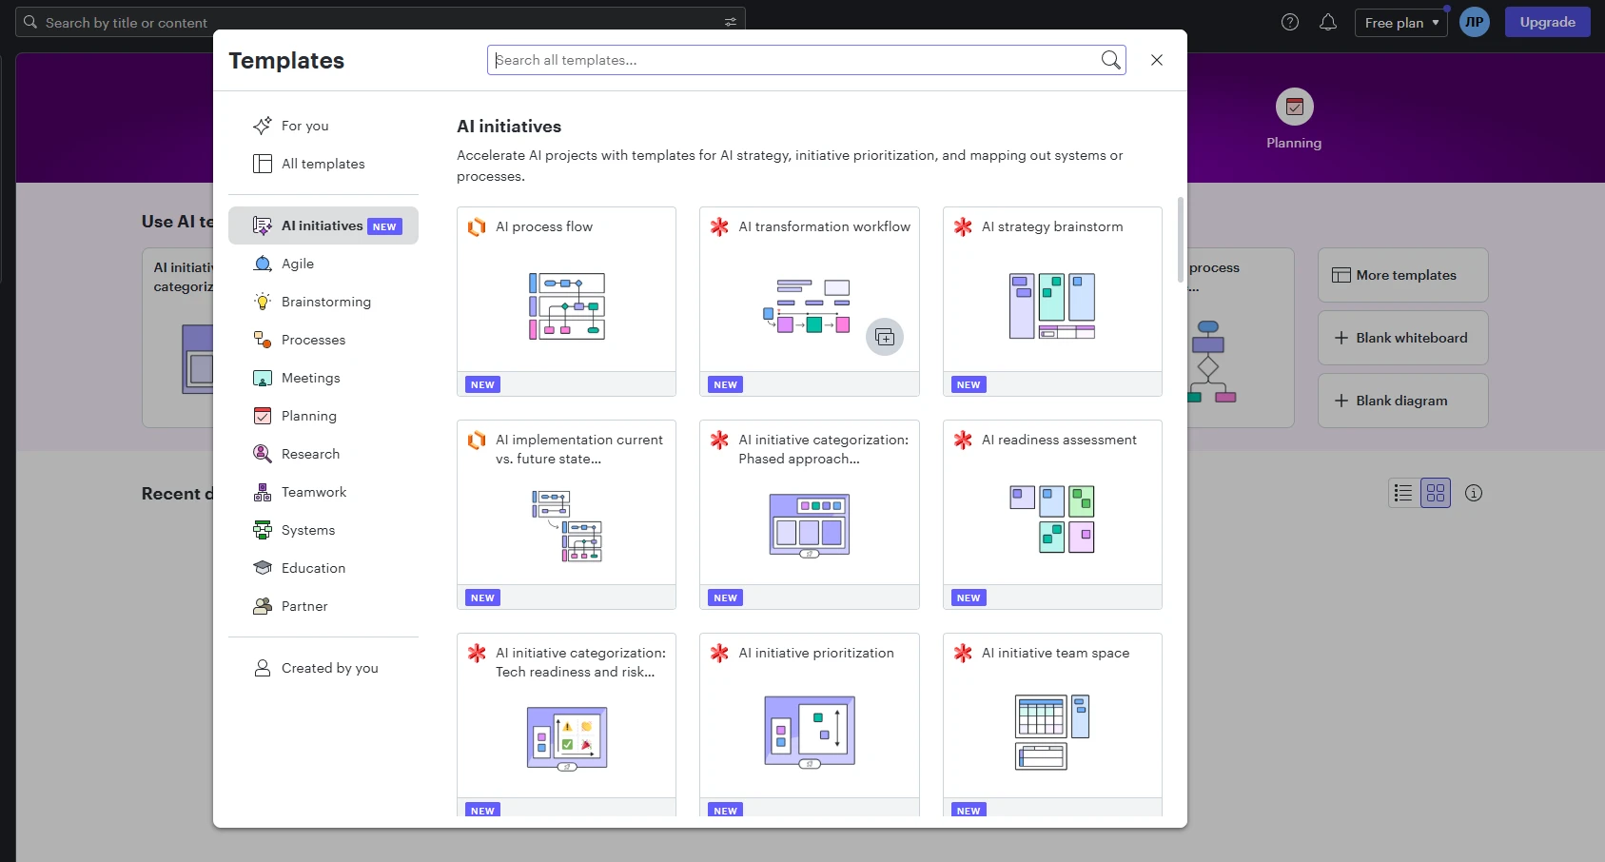Open the AI readiness assessment template
The width and height of the screenshot is (1605, 862).
point(1052,515)
